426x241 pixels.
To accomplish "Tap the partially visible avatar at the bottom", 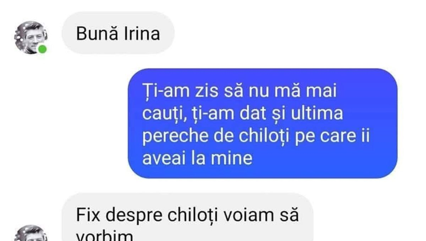I will coord(31,233).
